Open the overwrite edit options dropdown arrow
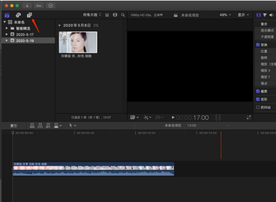The height and width of the screenshot is (202, 276). pyautogui.click(x=61, y=126)
